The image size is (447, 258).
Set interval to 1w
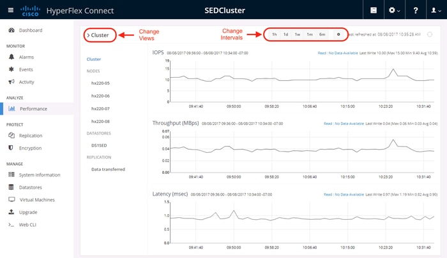pos(298,34)
